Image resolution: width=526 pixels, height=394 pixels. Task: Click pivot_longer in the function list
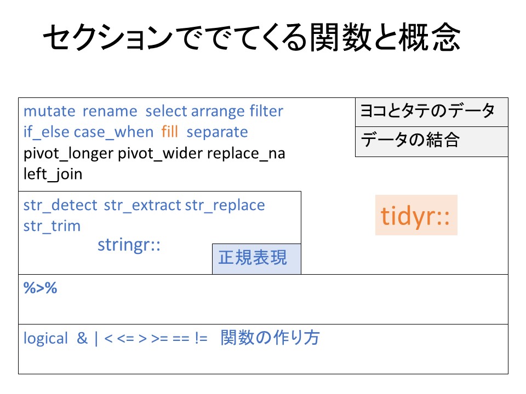68,153
